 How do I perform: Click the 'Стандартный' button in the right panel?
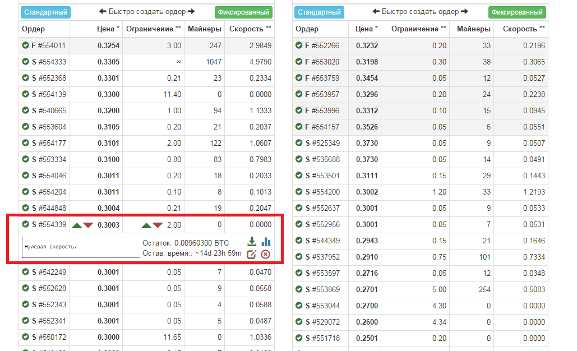319,12
